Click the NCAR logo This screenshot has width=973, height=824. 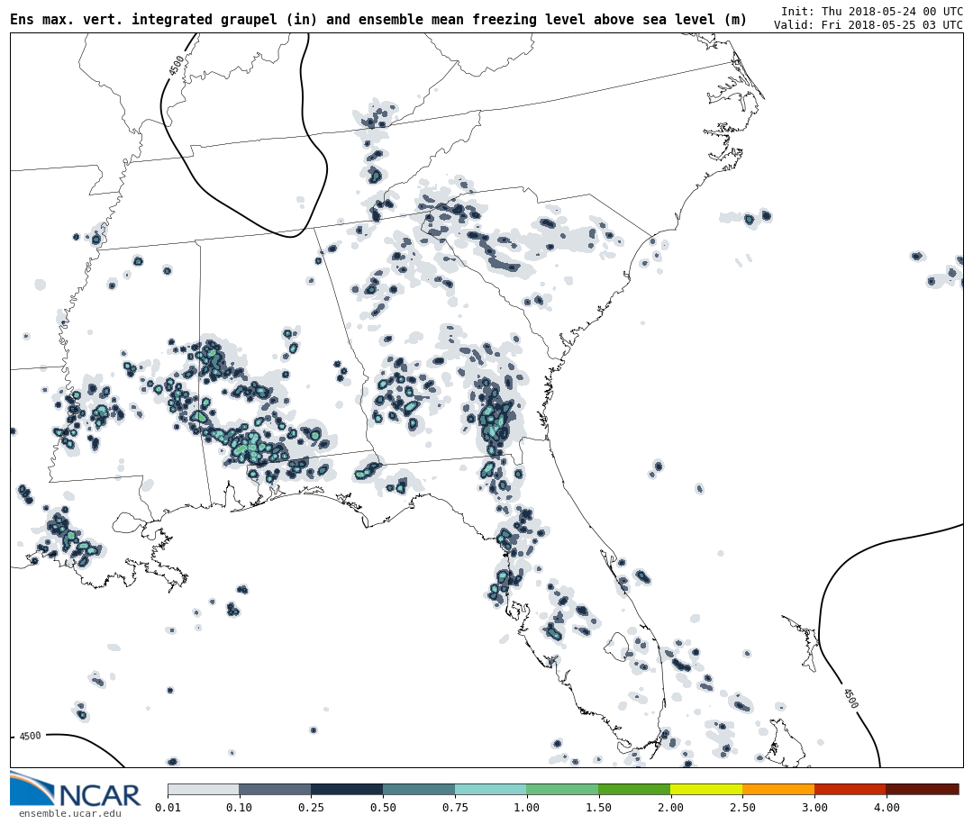point(76,790)
